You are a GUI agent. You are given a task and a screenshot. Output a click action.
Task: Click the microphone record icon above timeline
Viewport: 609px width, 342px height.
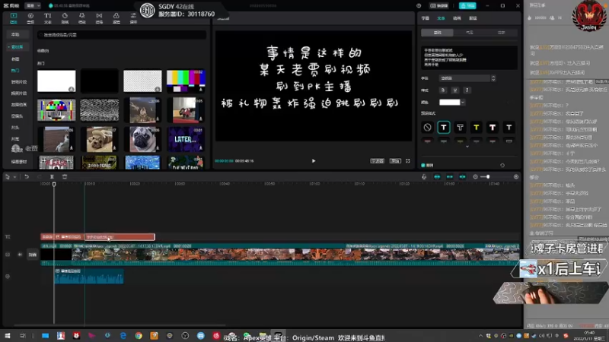click(x=424, y=177)
